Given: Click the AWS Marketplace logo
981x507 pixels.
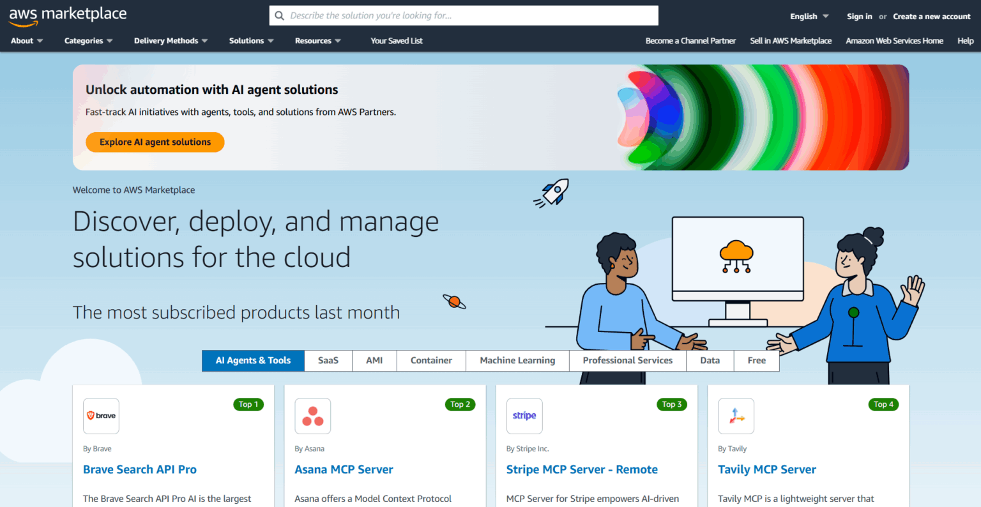Looking at the screenshot, I should 68,16.
